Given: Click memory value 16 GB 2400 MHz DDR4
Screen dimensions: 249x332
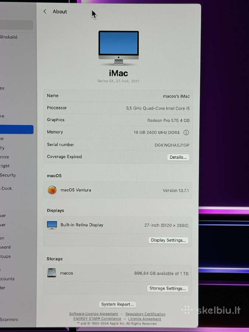Looking at the screenshot, I should click(x=156, y=132).
